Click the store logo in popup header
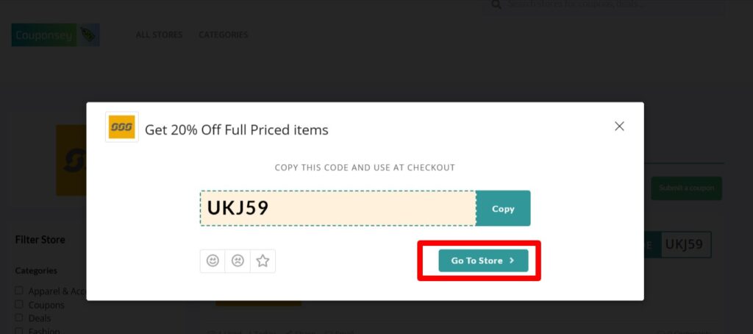The image size is (753, 334). [122, 127]
